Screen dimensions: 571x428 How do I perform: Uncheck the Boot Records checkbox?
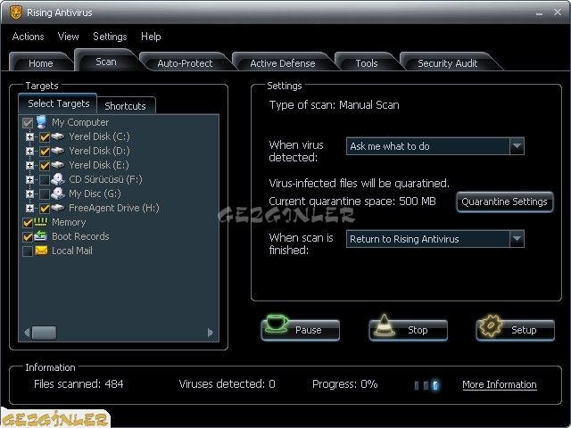[x=28, y=237]
